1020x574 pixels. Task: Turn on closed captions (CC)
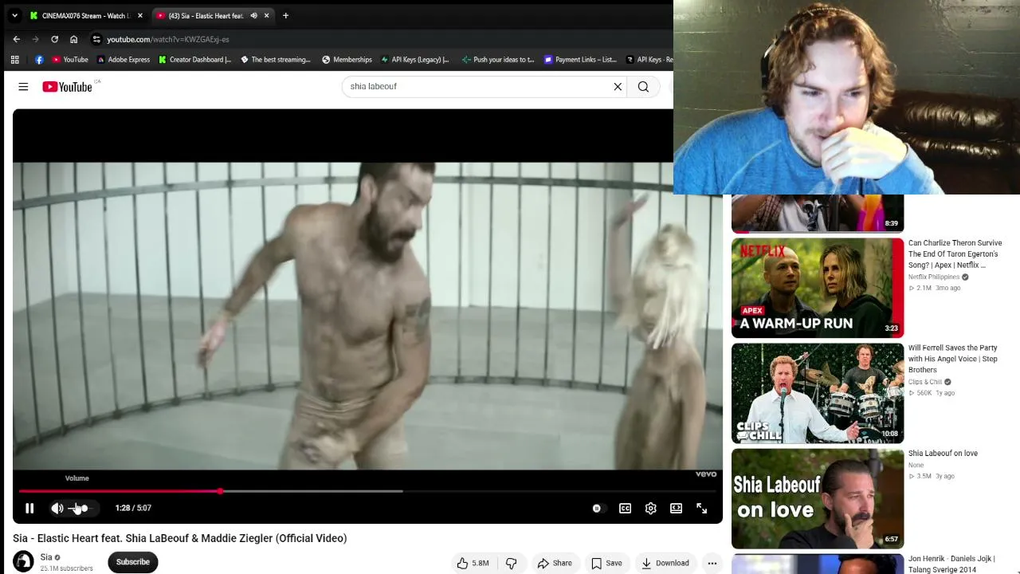626,508
